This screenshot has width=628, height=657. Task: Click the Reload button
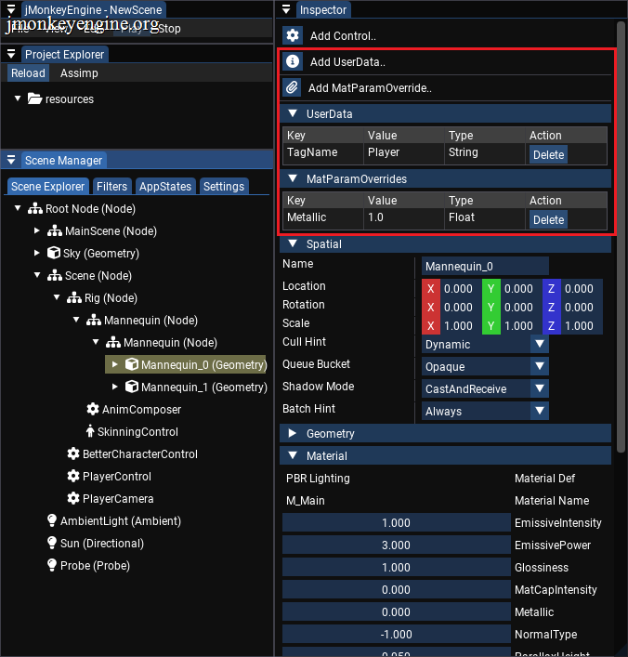(28, 73)
